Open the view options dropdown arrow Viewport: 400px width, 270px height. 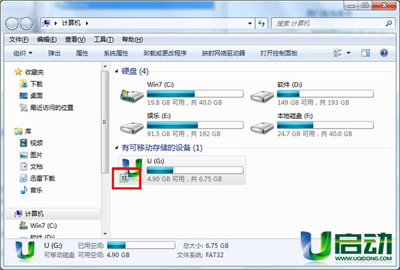(x=348, y=53)
